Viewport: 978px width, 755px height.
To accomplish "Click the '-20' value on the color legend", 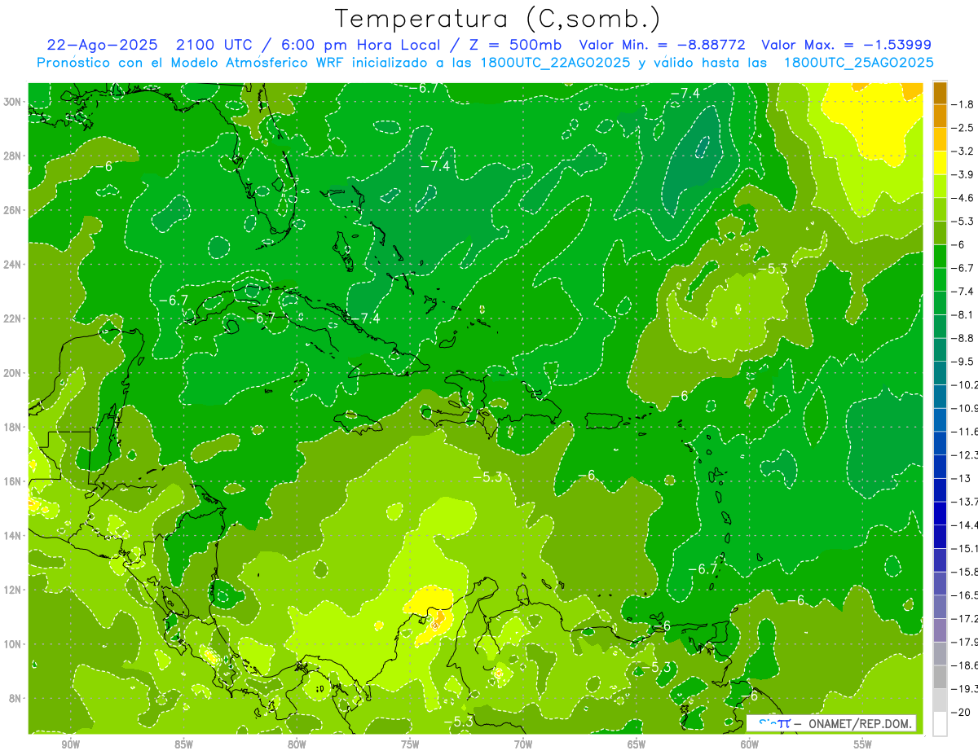I will [963, 712].
